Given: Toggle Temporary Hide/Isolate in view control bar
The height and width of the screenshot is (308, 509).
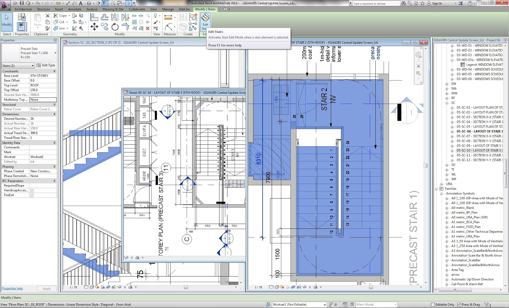Looking at the screenshot, I should pyautogui.click(x=304, y=287).
